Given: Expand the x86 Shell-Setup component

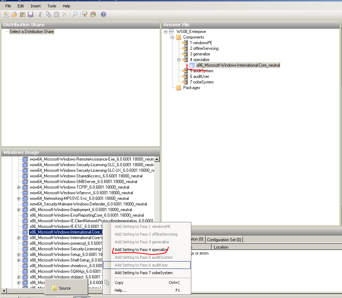Looking at the screenshot, I should click(x=19, y=260).
